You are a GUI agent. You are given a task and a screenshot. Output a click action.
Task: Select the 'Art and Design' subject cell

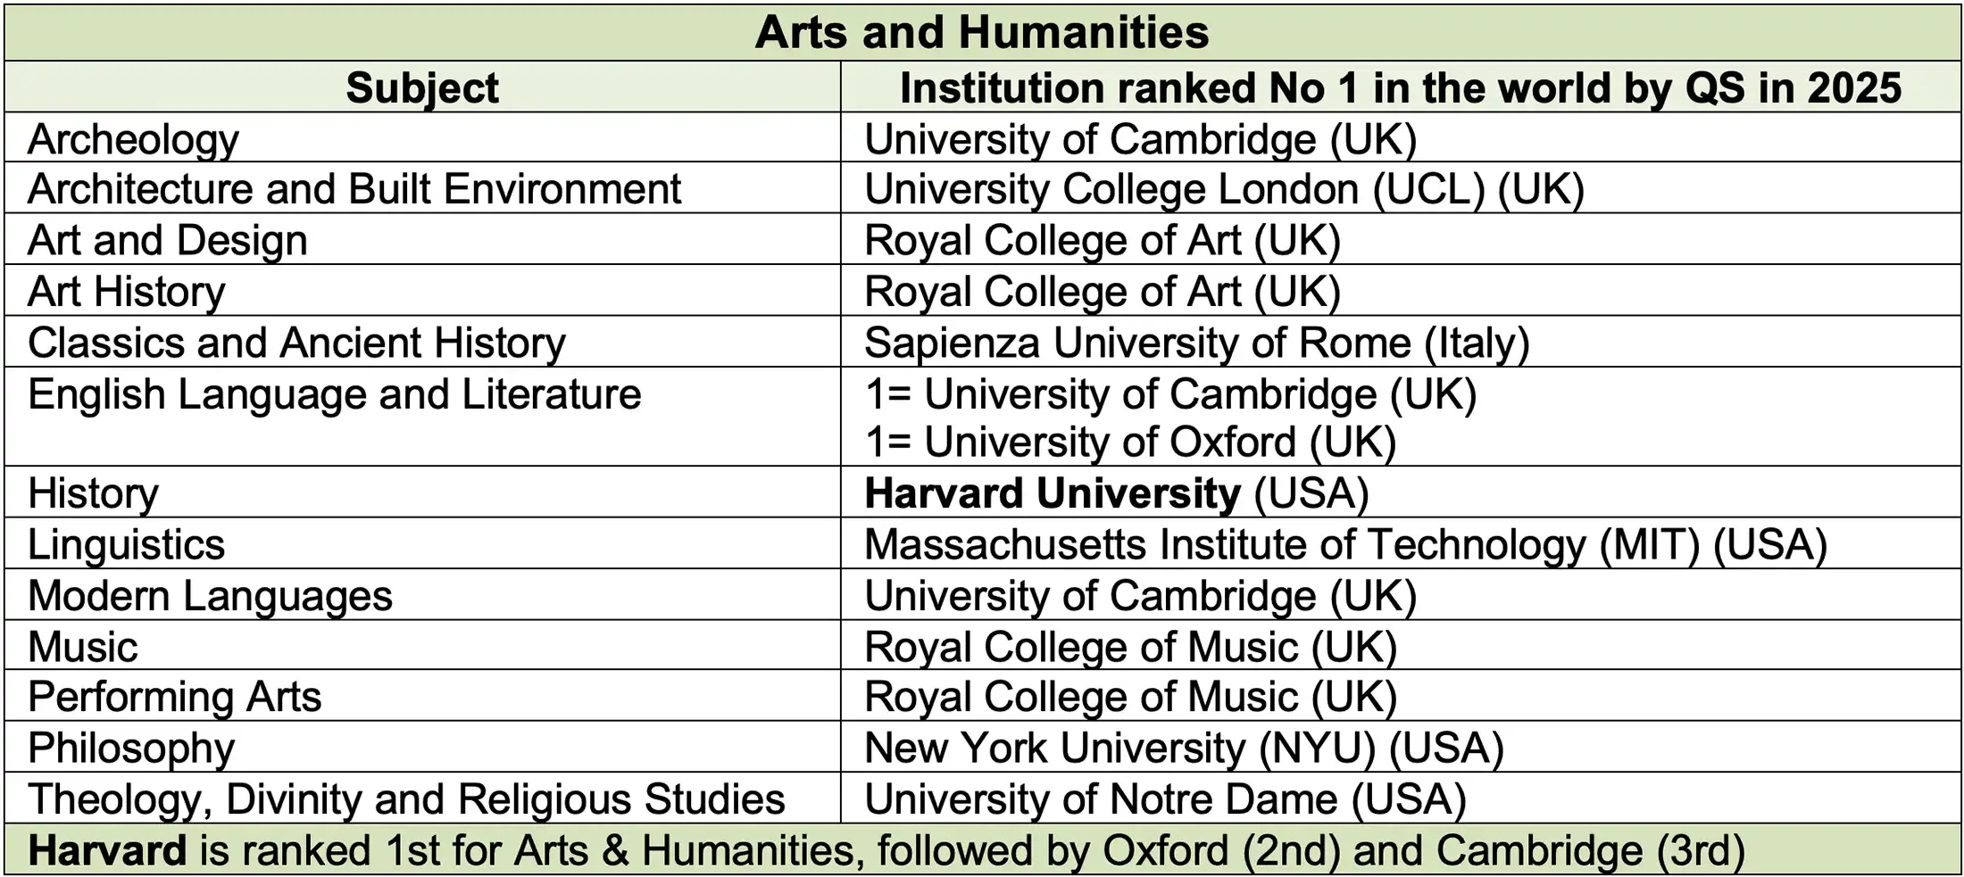click(x=168, y=240)
